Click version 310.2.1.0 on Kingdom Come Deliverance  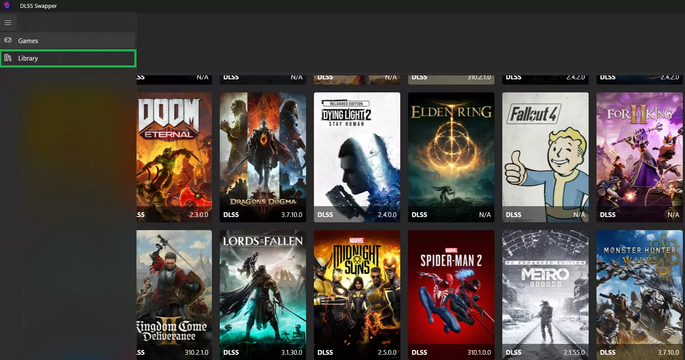click(197, 353)
